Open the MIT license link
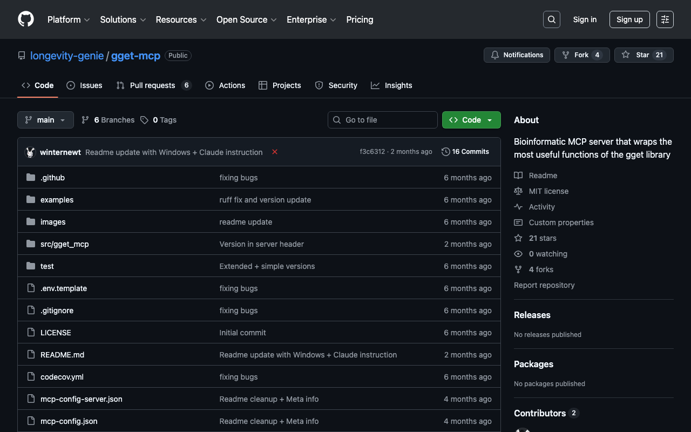Image resolution: width=691 pixels, height=432 pixels. (548, 191)
